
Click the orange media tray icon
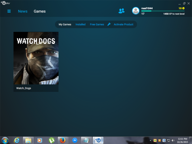[159, 140]
